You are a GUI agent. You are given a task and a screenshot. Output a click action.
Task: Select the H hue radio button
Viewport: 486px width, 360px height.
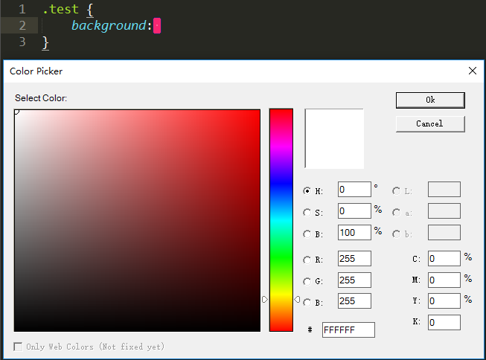[x=307, y=191]
